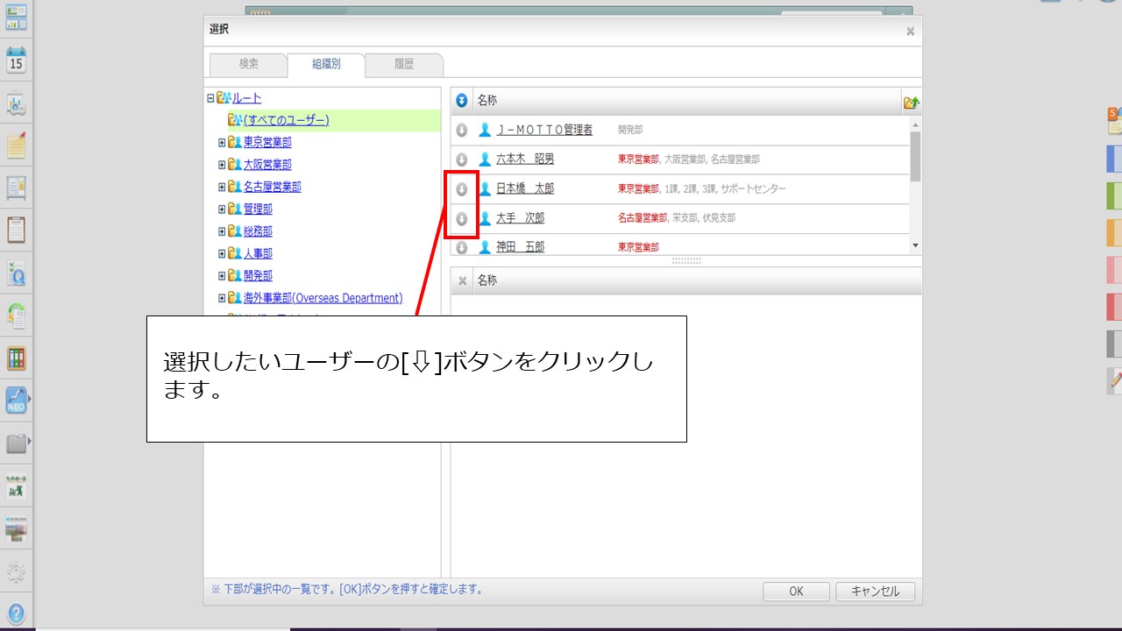
Task: Click the user list scrollbar down arrow
Action: click(915, 246)
